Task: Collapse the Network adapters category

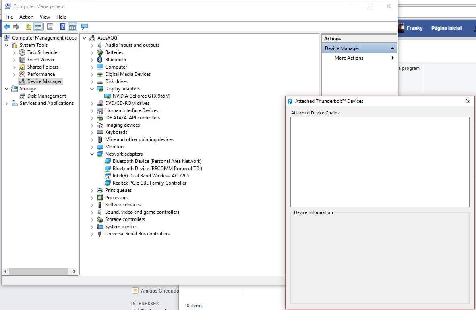Action: 92,154
